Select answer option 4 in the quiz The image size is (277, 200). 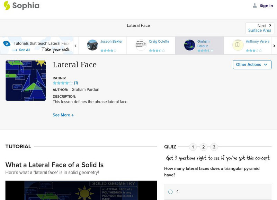(170, 191)
